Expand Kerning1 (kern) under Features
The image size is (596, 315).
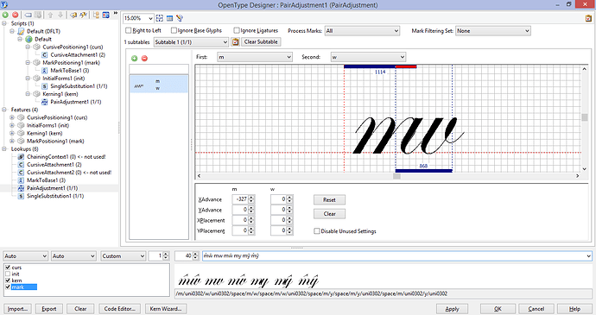pos(12,134)
